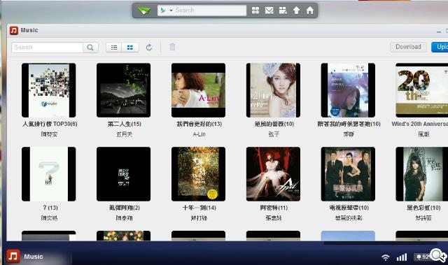448x265 pixels.
Task: Click the Wi-Fi status icon
Action: coord(386,257)
